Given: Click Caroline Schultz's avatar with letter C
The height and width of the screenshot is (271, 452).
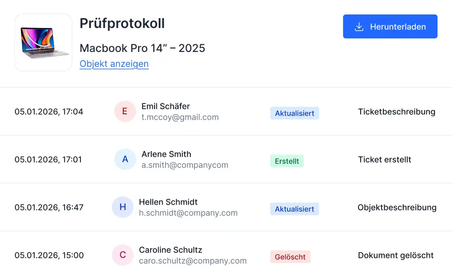Looking at the screenshot, I should pos(122,255).
